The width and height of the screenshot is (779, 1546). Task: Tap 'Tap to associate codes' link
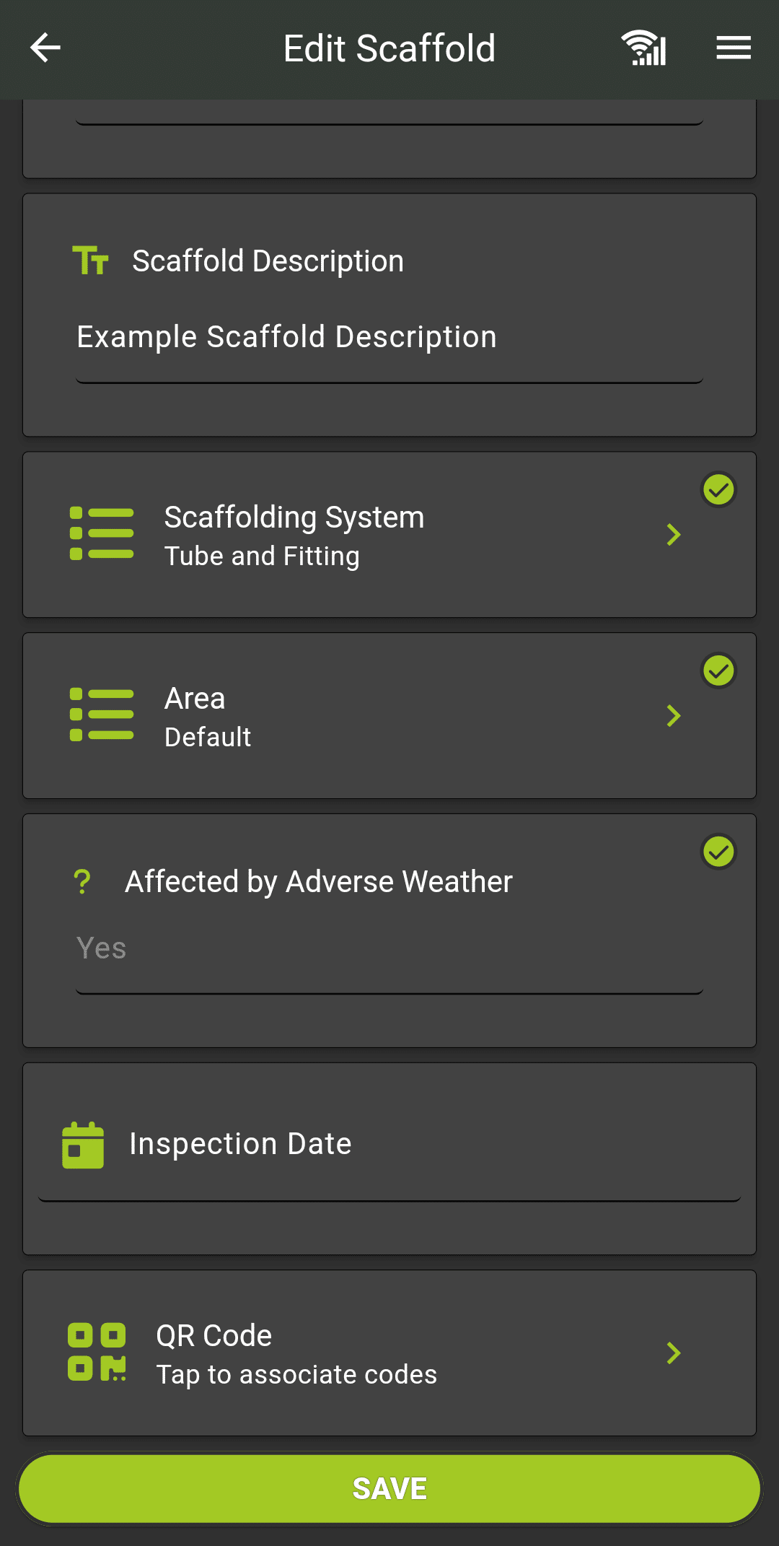[x=296, y=1375]
